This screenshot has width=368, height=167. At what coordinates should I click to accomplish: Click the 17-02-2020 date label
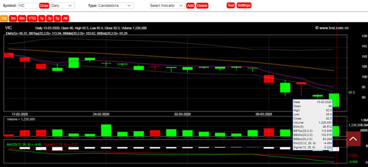[20, 114]
